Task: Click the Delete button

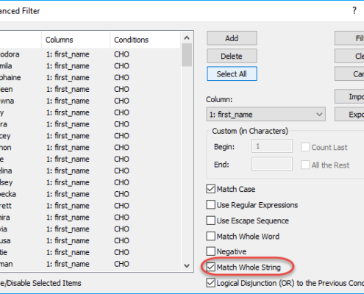Action: (x=232, y=56)
